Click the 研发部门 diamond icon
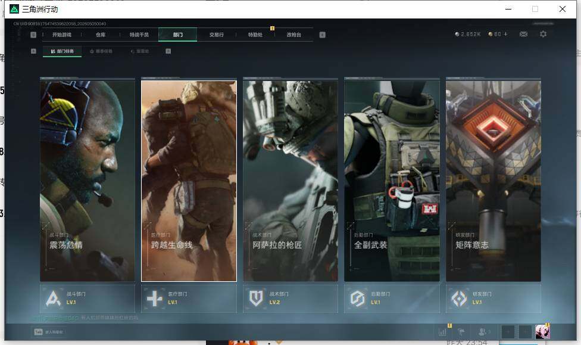The image size is (581, 345). click(x=459, y=299)
